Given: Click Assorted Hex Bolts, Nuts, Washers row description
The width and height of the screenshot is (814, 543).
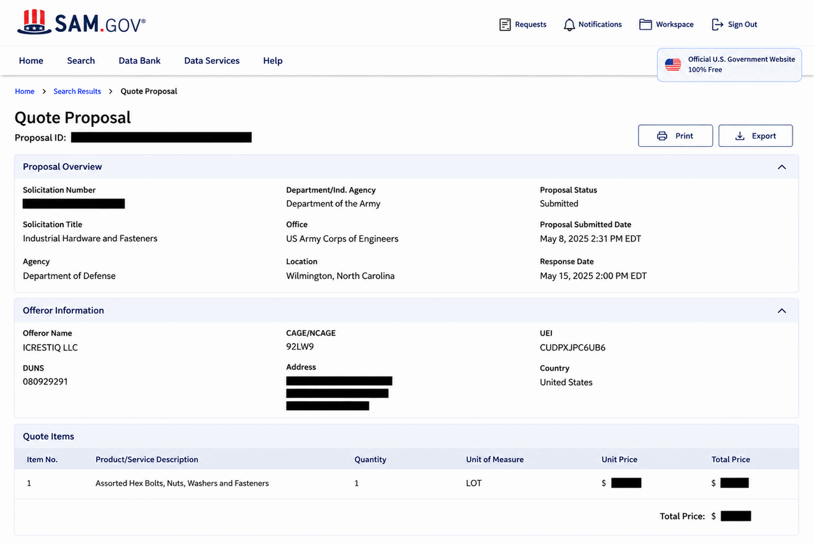Looking at the screenshot, I should (182, 484).
